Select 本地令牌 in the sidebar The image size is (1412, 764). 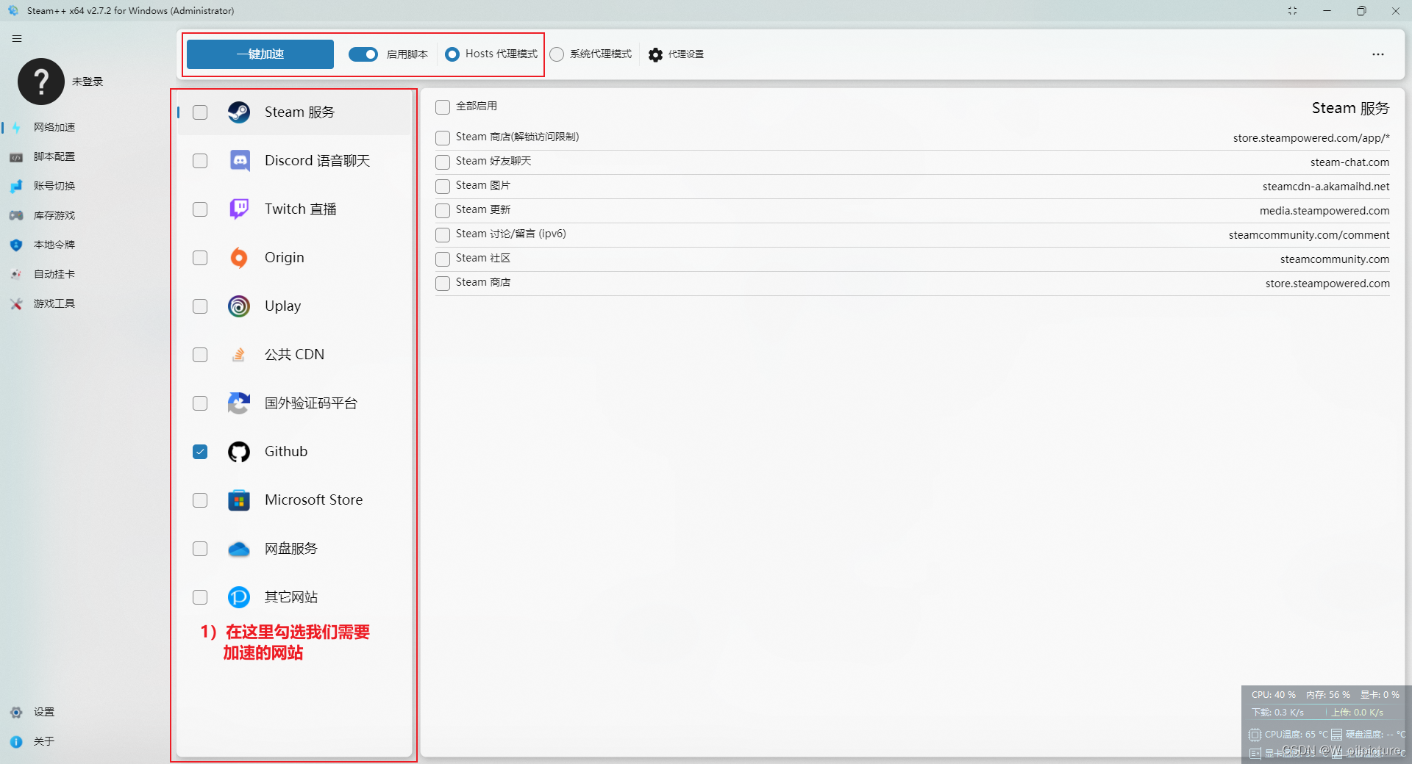(54, 245)
